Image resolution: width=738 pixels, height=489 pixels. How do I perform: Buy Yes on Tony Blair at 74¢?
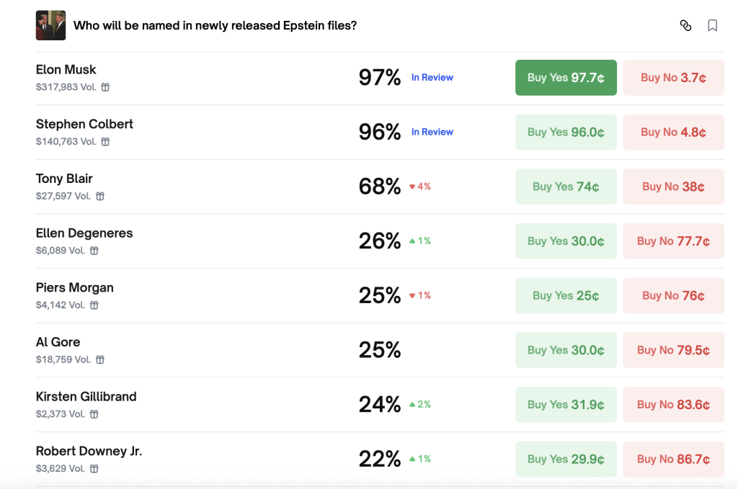tap(566, 187)
